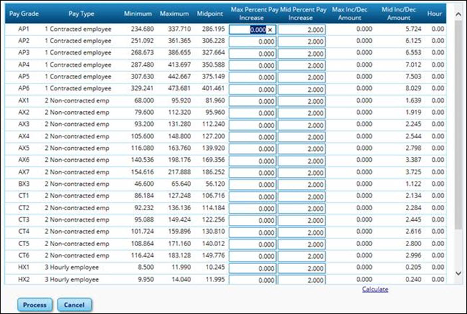Click the Midpoint column header
This screenshot has height=314, width=467.
click(210, 14)
